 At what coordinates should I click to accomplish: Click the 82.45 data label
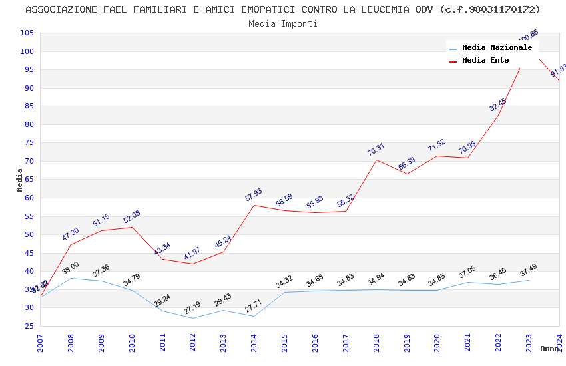coord(498,105)
